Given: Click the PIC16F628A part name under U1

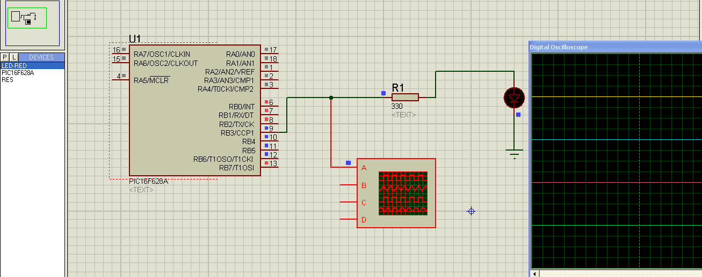Looking at the screenshot, I should point(148,181).
